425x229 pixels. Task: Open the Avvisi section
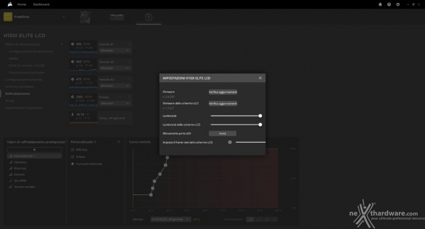[x=10, y=101]
